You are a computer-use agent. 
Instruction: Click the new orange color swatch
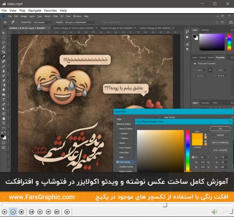pos(197,137)
